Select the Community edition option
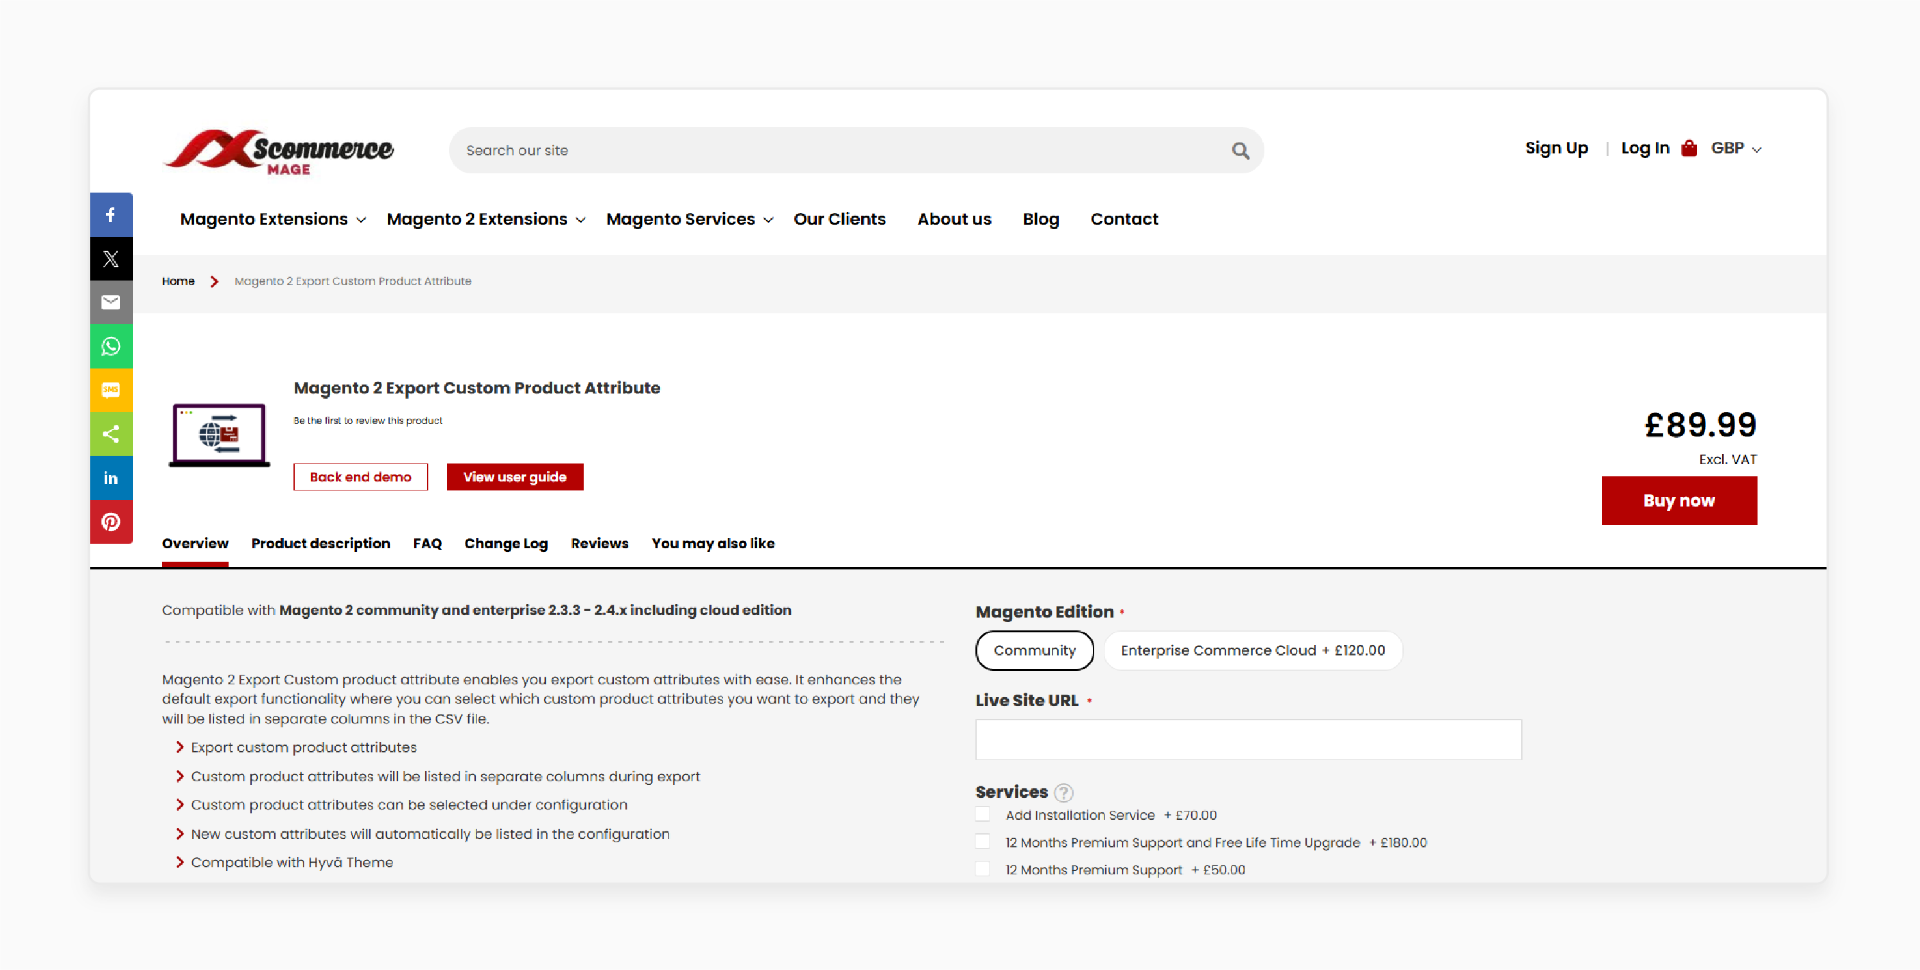 click(1034, 650)
